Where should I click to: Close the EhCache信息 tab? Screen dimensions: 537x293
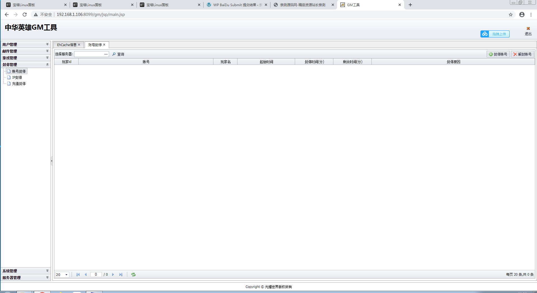(x=79, y=45)
